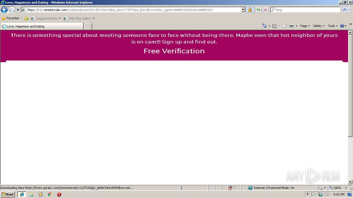Show hidden system tray icons
This screenshot has width=353, height=198.
(307, 194)
